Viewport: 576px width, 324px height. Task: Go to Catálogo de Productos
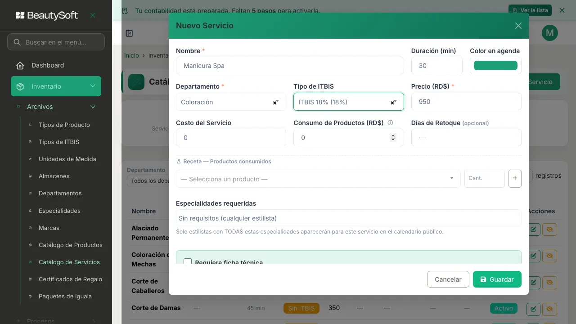click(71, 245)
